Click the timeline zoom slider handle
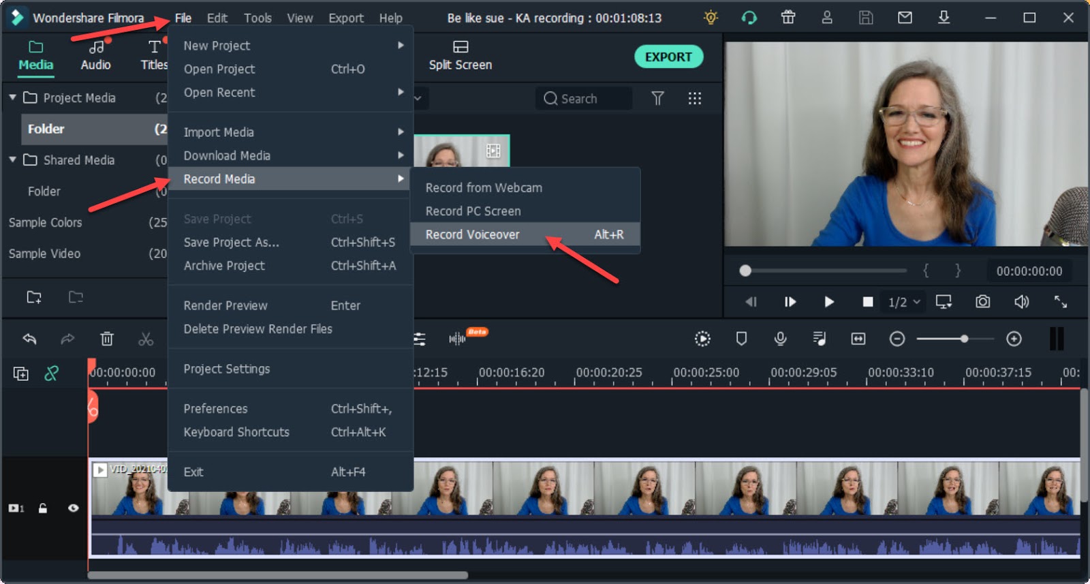 [x=964, y=339]
